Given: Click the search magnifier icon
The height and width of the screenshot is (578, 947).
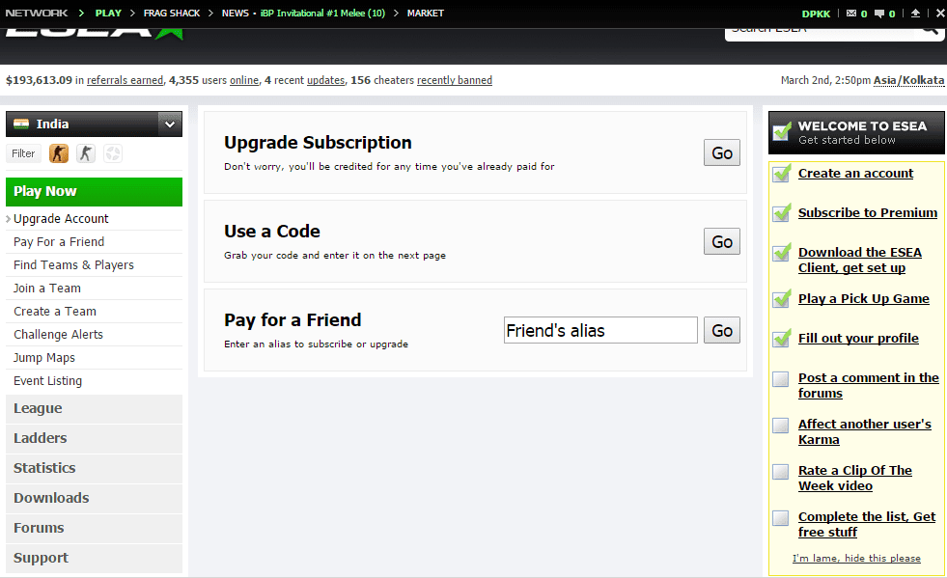Looking at the screenshot, I should pos(930,29).
